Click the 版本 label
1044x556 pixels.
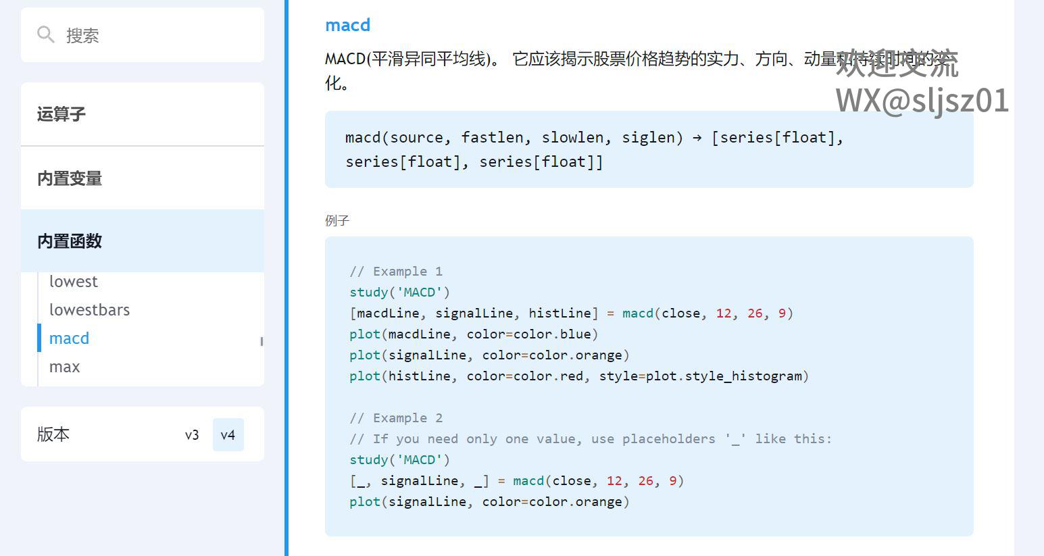click(53, 434)
